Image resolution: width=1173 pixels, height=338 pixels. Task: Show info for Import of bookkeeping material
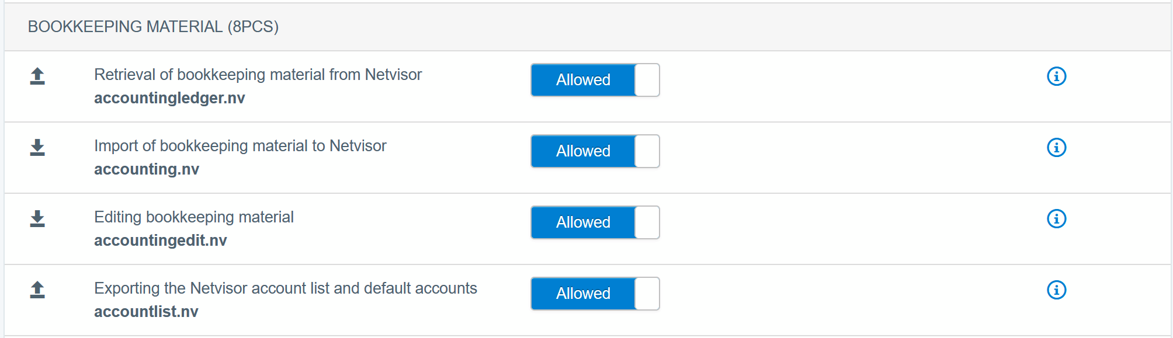point(1056,148)
